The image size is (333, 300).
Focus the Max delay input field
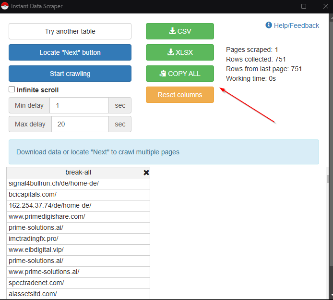(80, 124)
